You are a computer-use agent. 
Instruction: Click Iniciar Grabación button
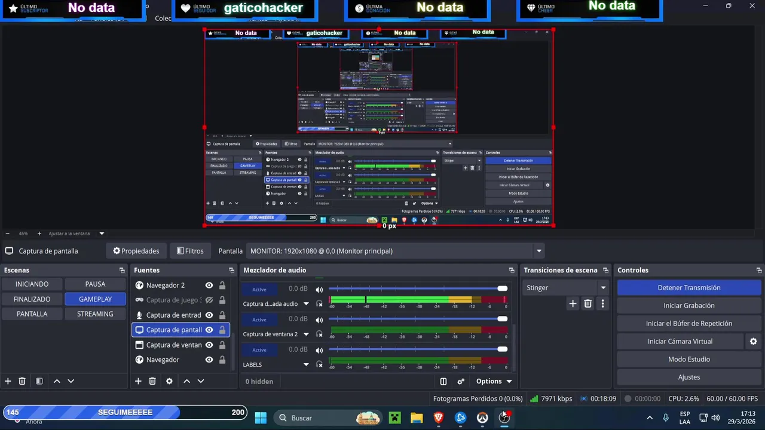pyautogui.click(x=689, y=306)
